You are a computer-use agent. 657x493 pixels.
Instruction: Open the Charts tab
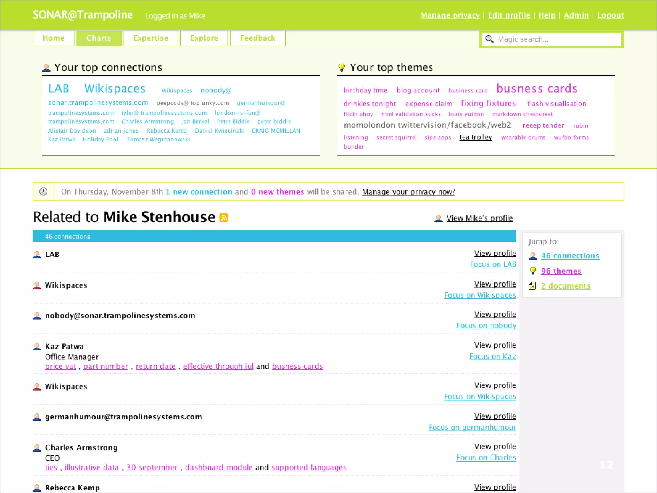[99, 38]
